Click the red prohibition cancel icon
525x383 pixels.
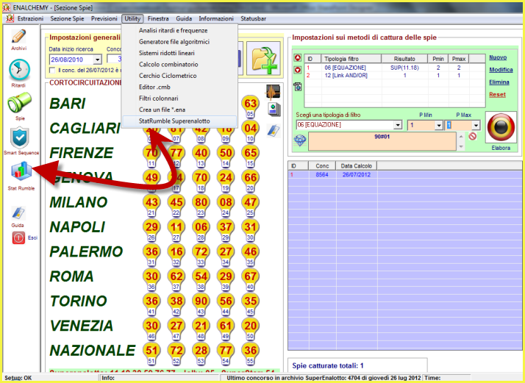473,136
